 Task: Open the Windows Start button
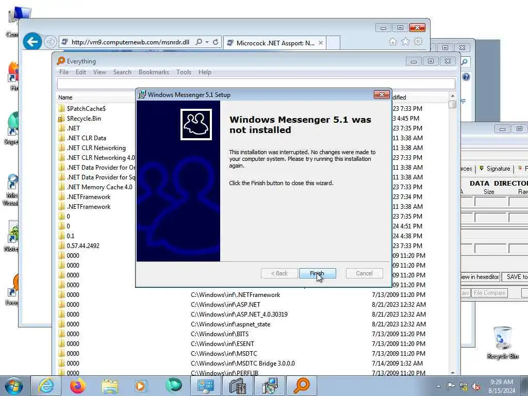coord(14,386)
